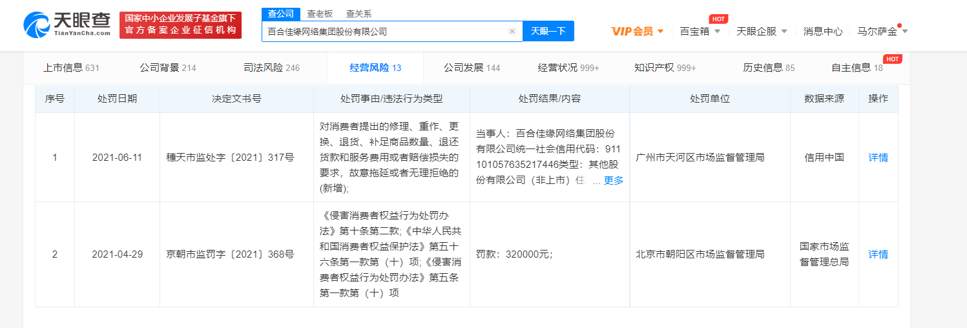Open the 历史信息 tab
The image size is (967, 328).
[x=769, y=68]
